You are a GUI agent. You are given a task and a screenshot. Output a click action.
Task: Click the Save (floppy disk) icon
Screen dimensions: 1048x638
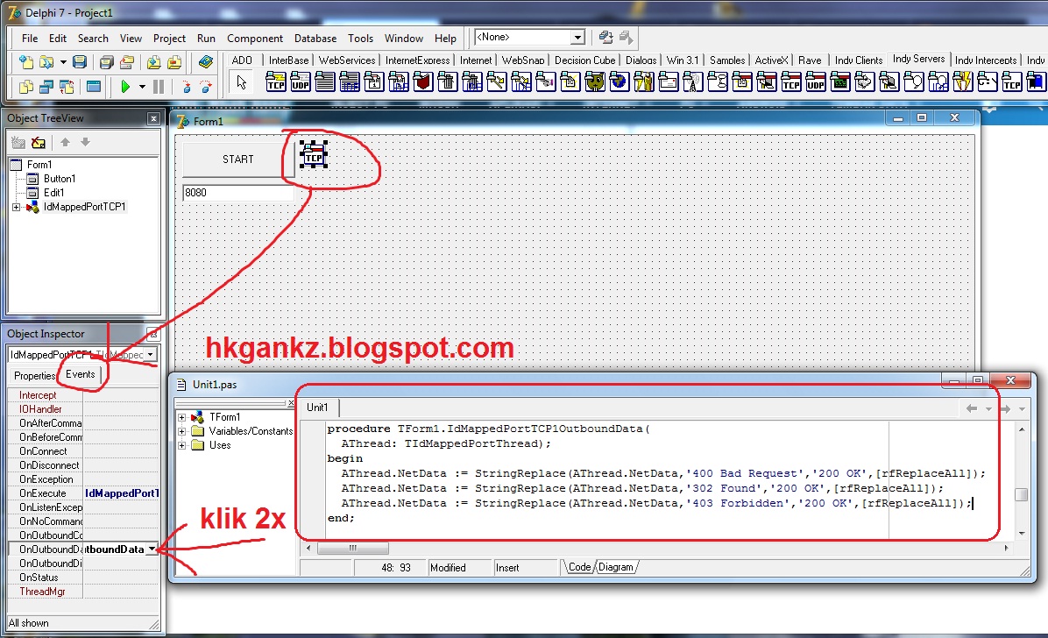point(80,62)
